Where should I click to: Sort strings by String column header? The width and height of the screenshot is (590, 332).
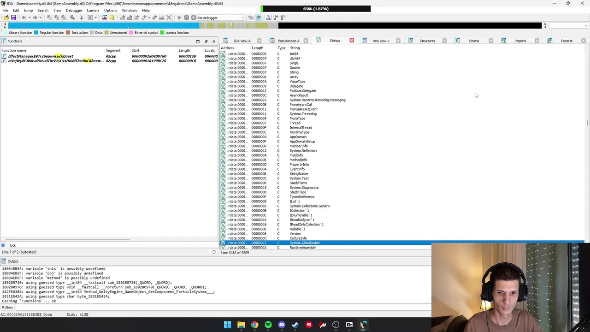(295, 48)
